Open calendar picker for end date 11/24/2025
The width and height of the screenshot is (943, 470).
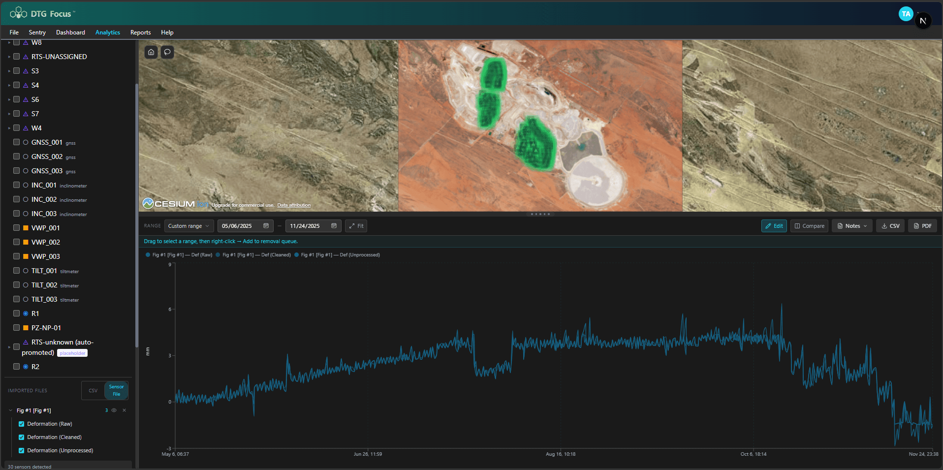334,226
